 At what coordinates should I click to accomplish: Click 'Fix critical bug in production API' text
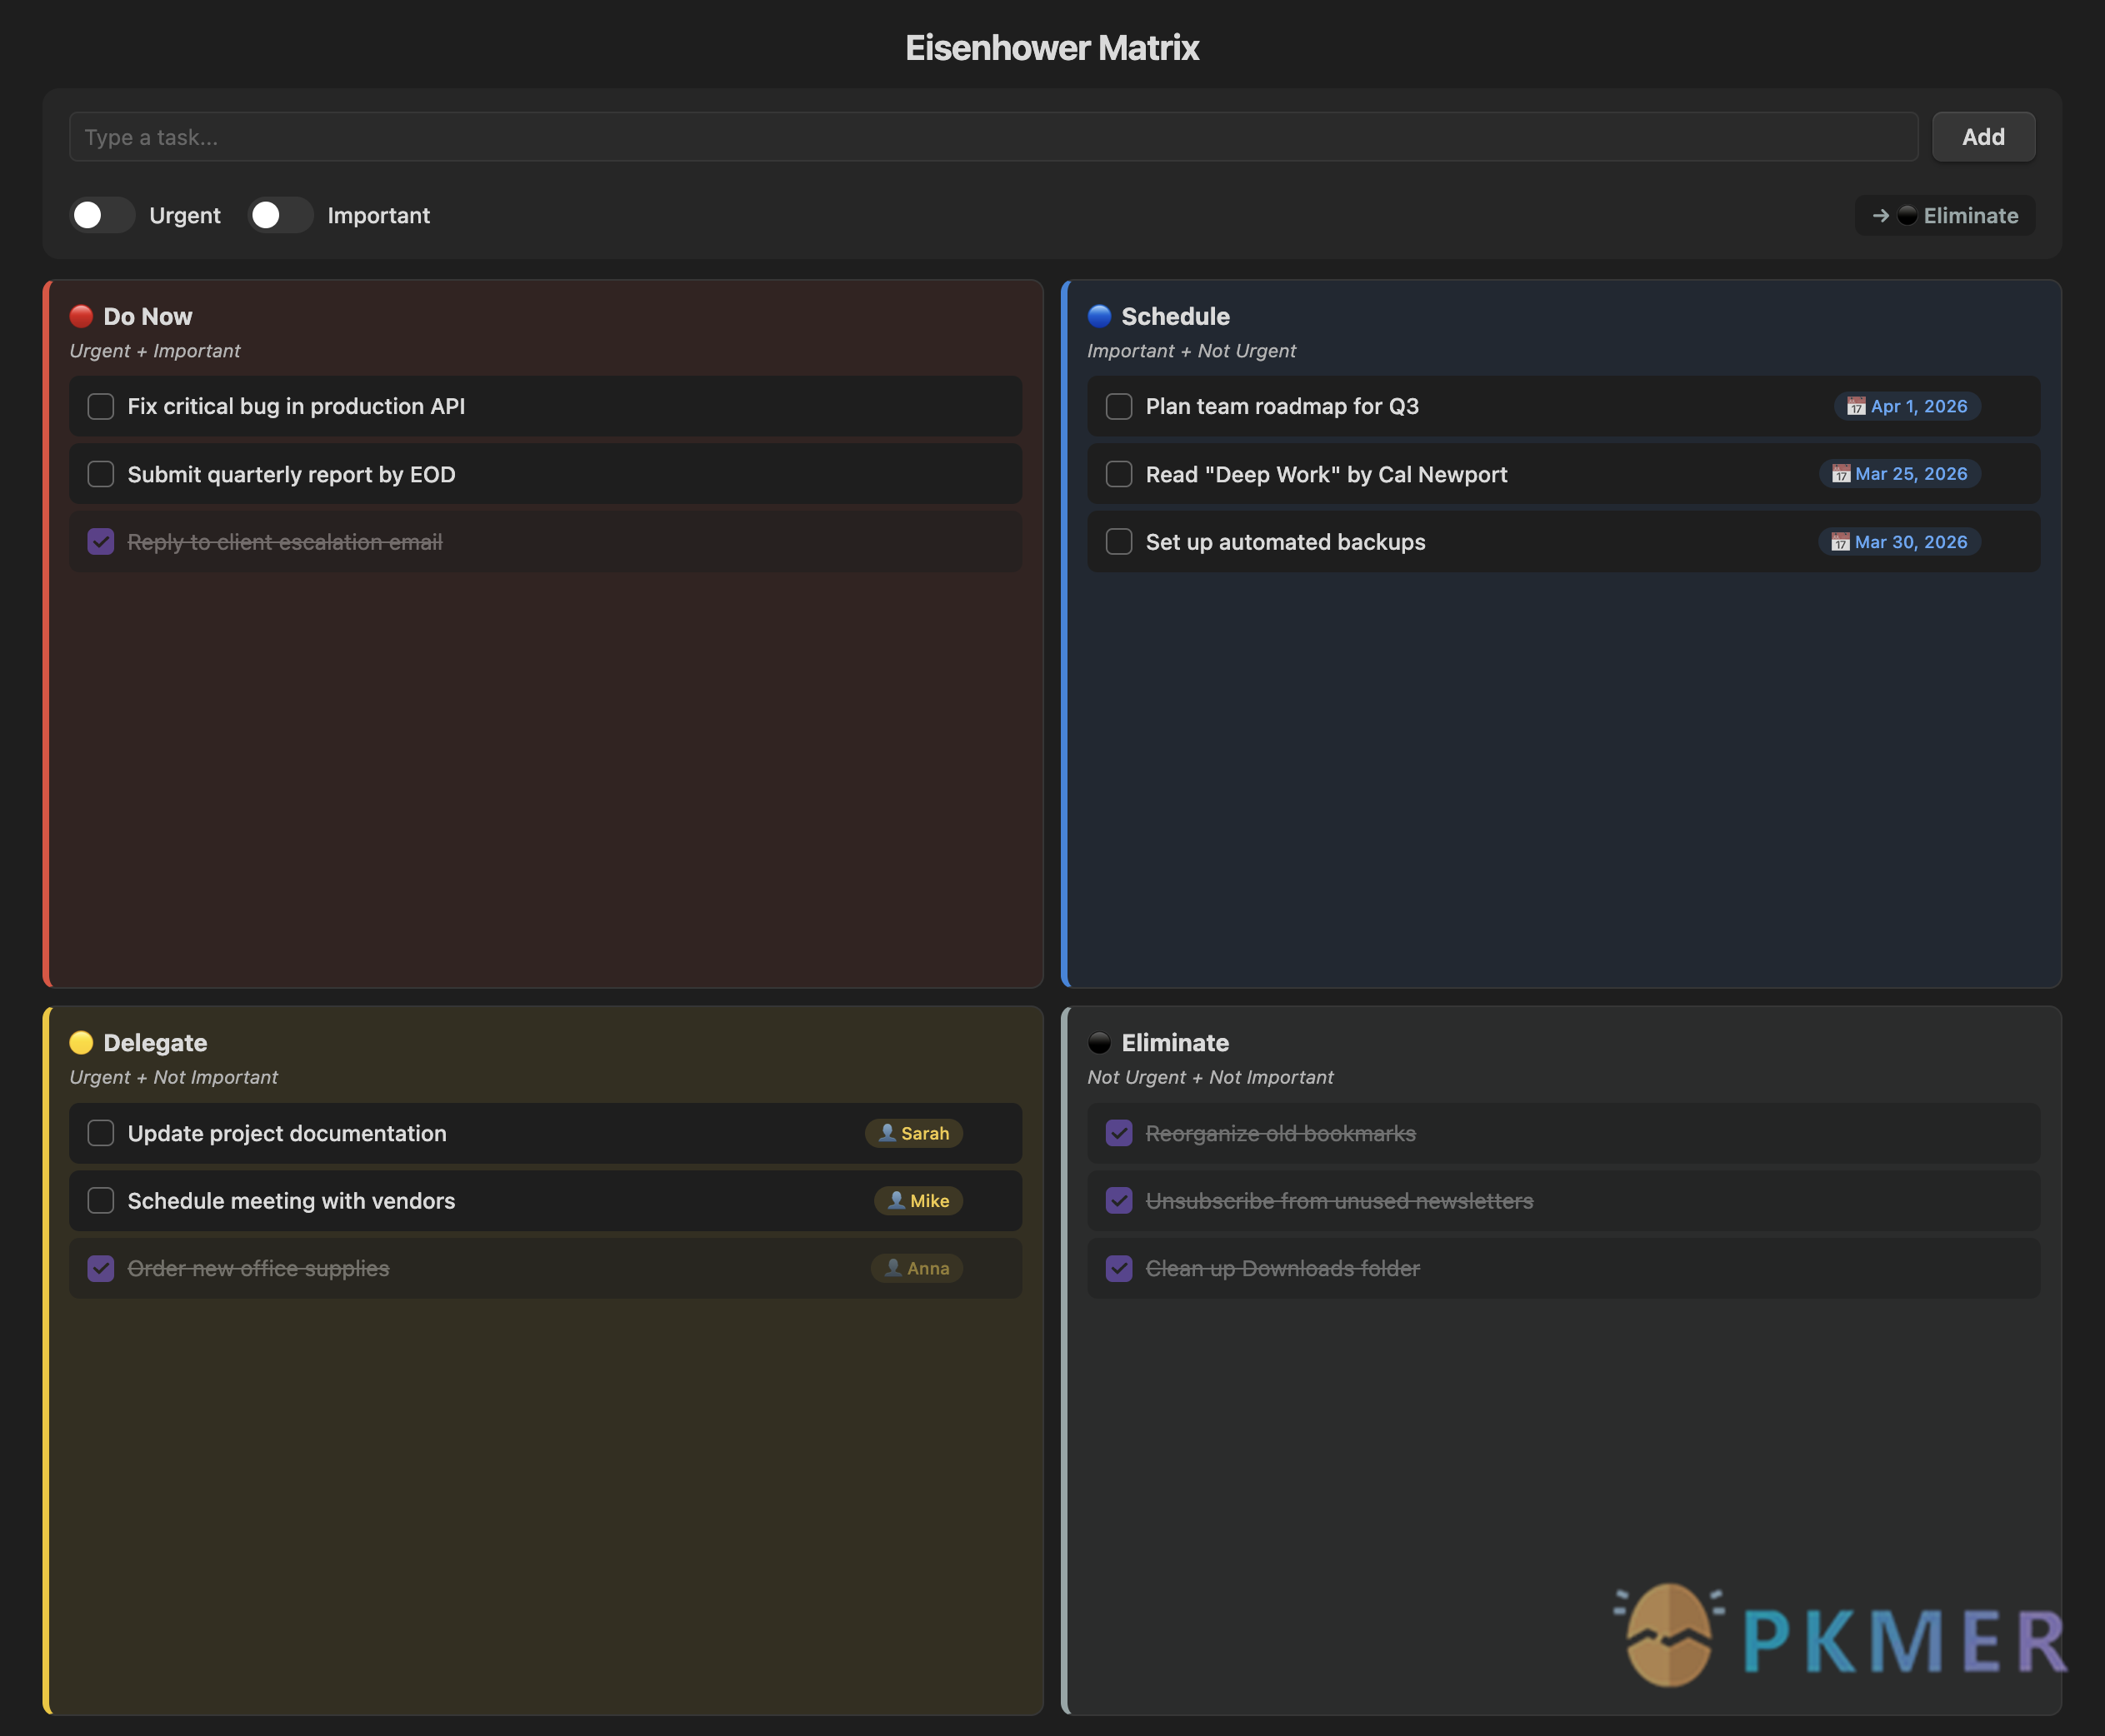coord(296,406)
